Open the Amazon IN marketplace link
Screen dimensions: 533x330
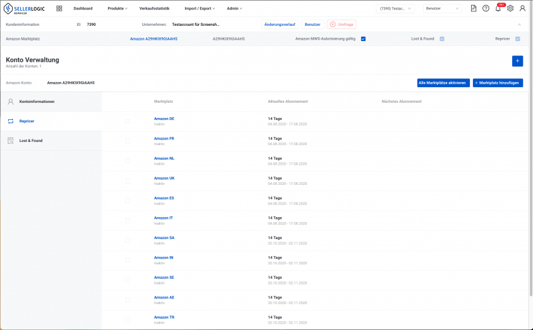click(x=164, y=257)
